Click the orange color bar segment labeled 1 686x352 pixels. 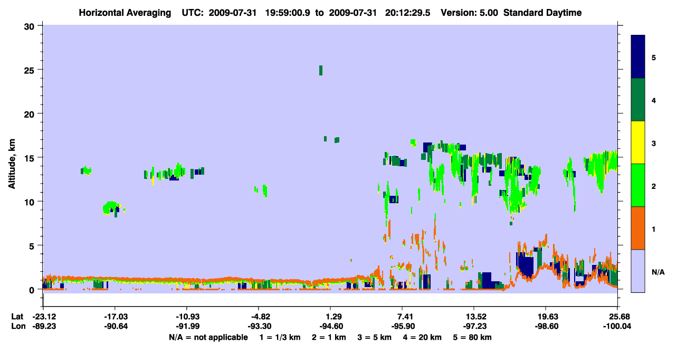[x=638, y=228]
